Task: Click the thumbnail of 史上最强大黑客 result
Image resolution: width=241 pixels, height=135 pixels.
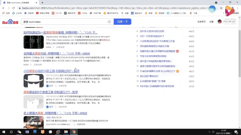Action: coord(34,122)
